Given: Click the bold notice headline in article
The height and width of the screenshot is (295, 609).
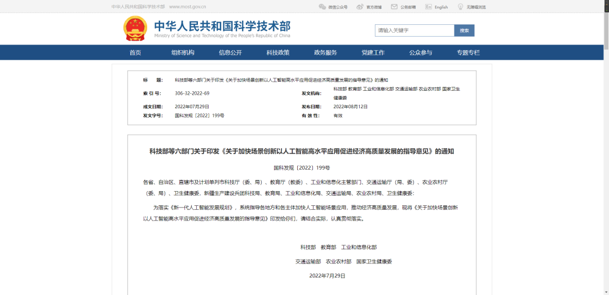Looking at the screenshot, I should pos(302,152).
